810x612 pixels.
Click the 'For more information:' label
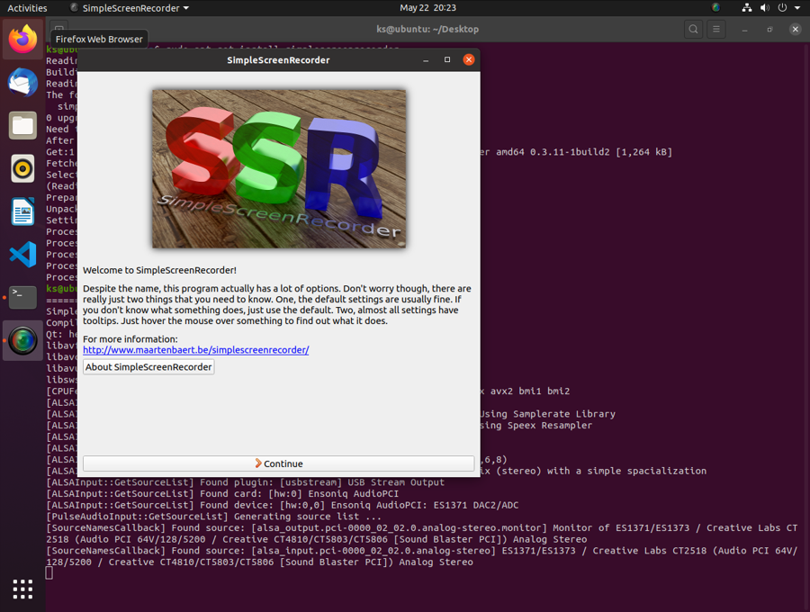[x=130, y=338]
